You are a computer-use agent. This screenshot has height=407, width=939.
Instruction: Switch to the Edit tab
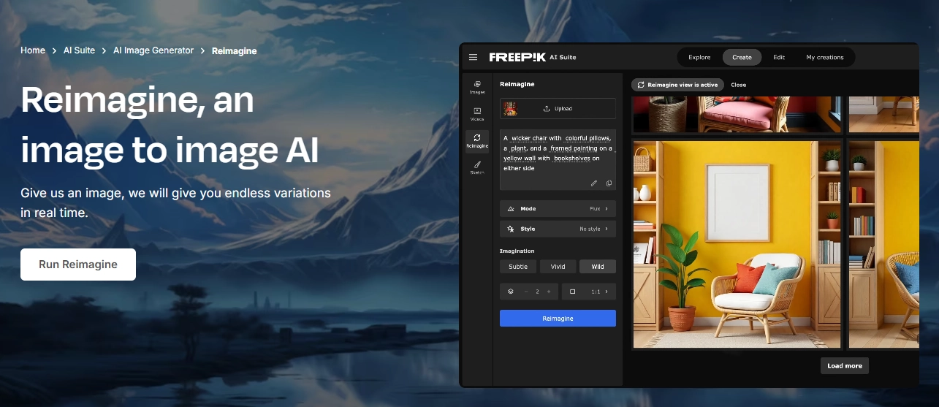[x=779, y=57]
